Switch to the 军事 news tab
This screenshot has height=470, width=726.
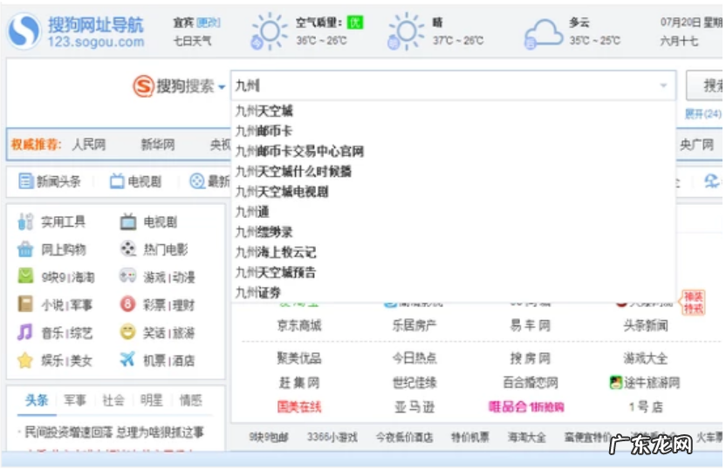[x=75, y=400]
